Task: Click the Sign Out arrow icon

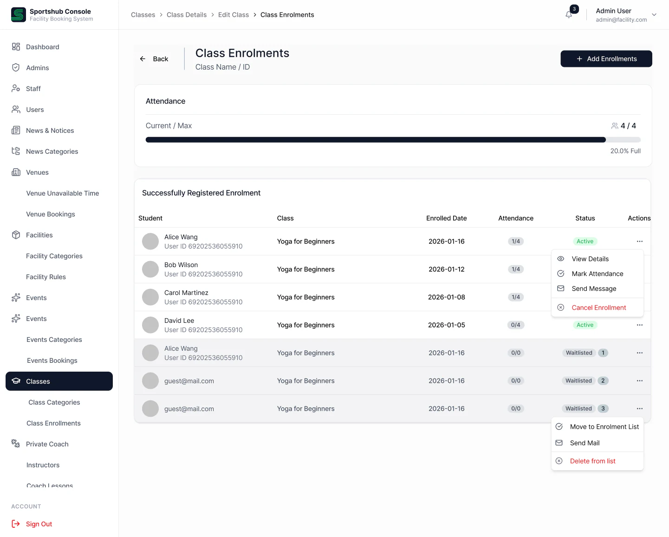Action: (x=16, y=524)
